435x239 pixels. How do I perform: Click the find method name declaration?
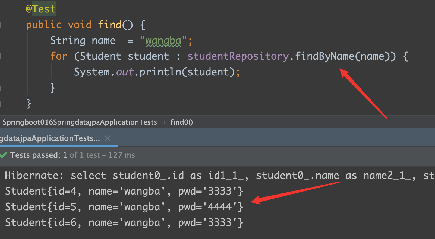[110, 25]
